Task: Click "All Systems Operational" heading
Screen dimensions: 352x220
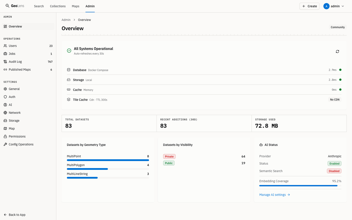Action: [x=94, y=49]
